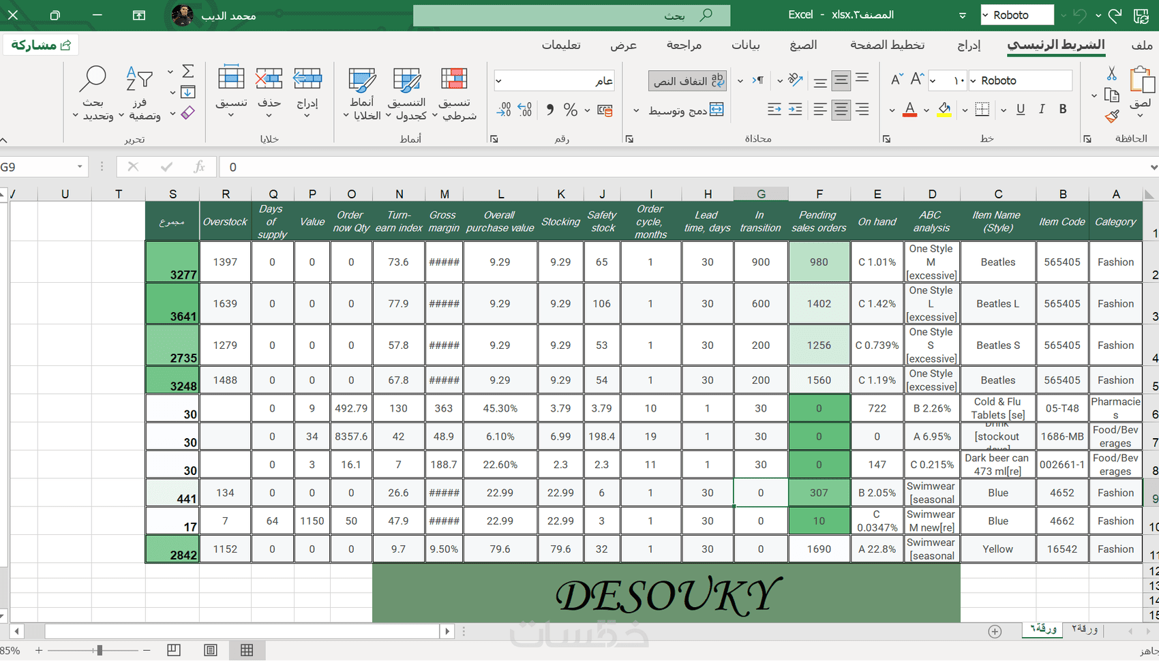Increase font size with large A icon
Image resolution: width=1159 pixels, height=661 pixels.
pyautogui.click(x=918, y=80)
